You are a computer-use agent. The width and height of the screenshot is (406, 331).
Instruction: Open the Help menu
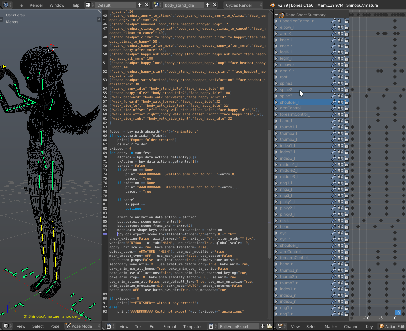point(75,5)
